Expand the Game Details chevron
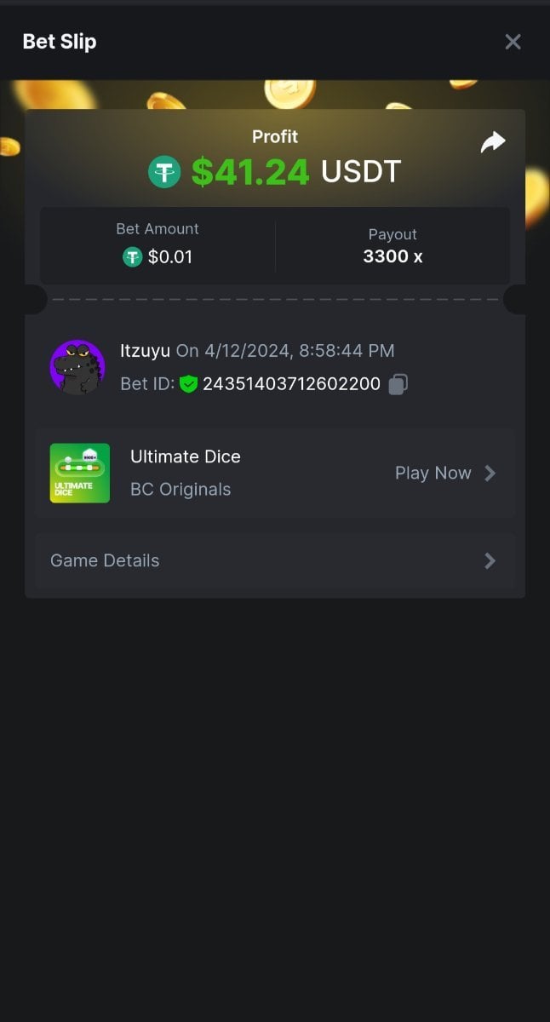The image size is (550, 1022). [x=490, y=560]
